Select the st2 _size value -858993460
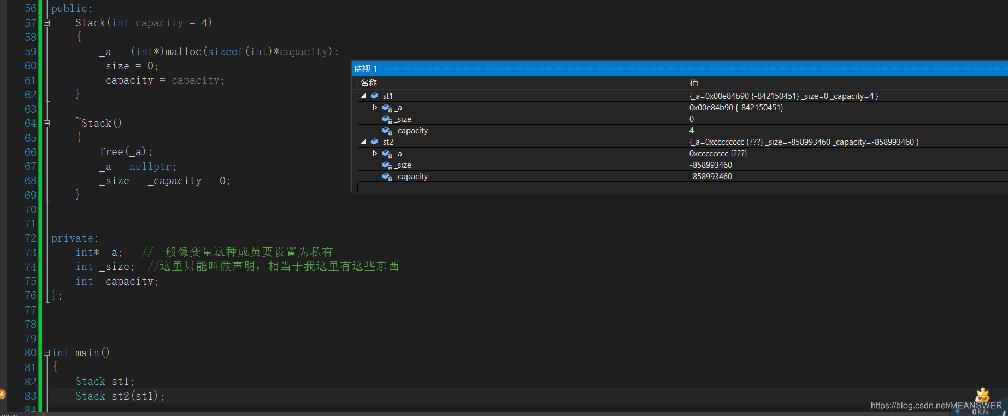Viewport: 1008px width, 416px height. (711, 165)
